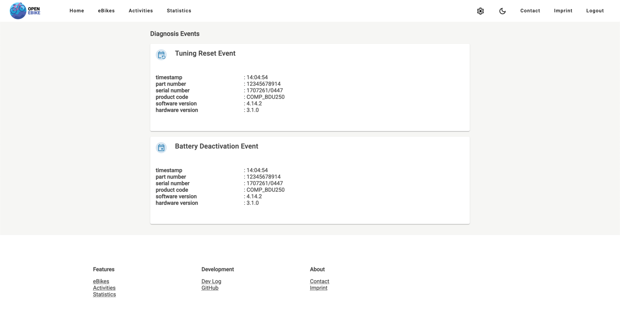Open Contact in the About footer section

[x=319, y=281]
